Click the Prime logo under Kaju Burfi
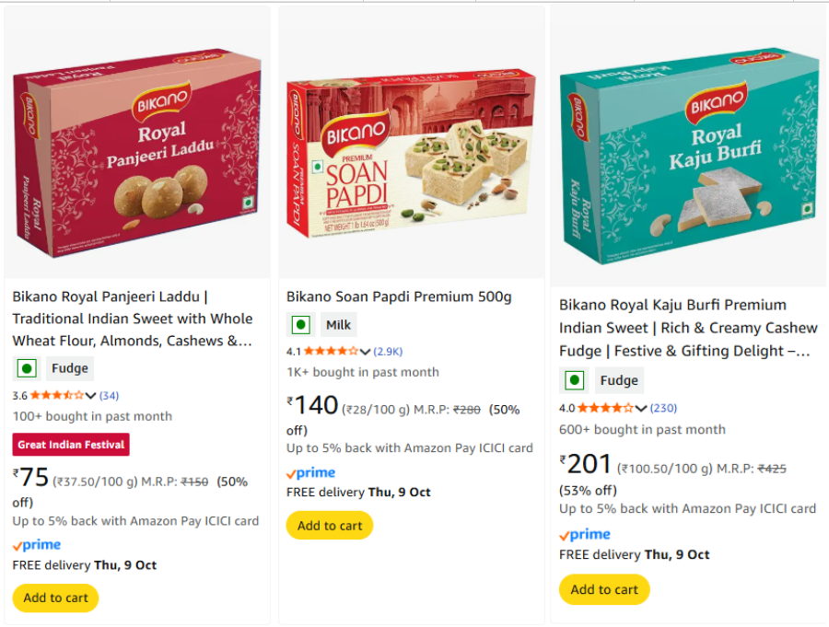Screen dimensions: 829x627 (x=585, y=535)
